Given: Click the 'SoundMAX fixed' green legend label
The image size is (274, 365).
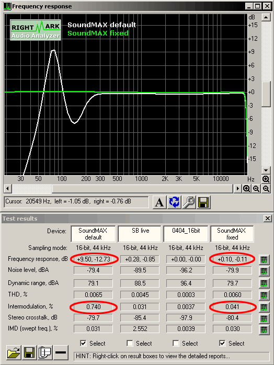Looking at the screenshot, I should point(98,33).
